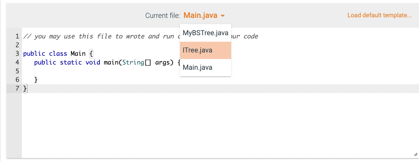The height and width of the screenshot is (161, 419).
Task: Click line number 1 in the gutter
Action: click(17, 36)
